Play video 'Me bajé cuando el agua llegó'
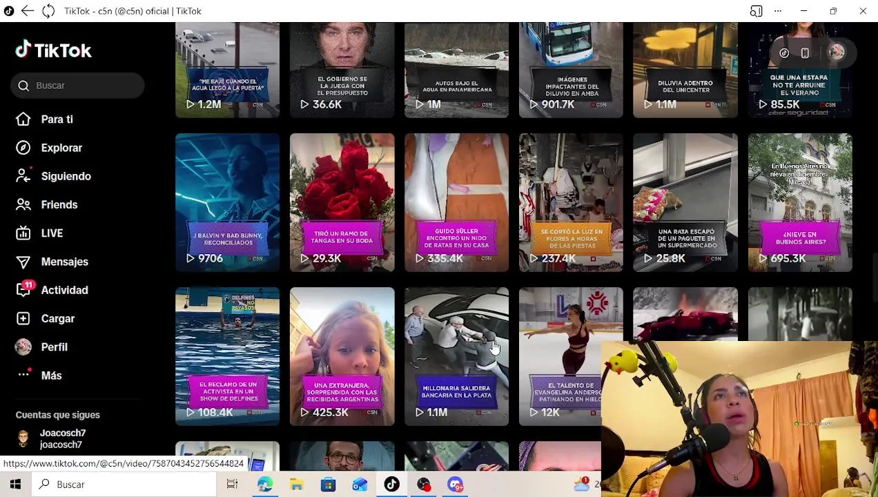878x497 pixels. (228, 70)
